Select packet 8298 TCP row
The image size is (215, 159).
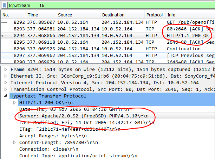pos(108,62)
